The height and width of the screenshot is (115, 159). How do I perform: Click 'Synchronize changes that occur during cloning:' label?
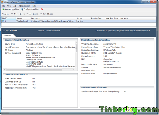pos(100,92)
